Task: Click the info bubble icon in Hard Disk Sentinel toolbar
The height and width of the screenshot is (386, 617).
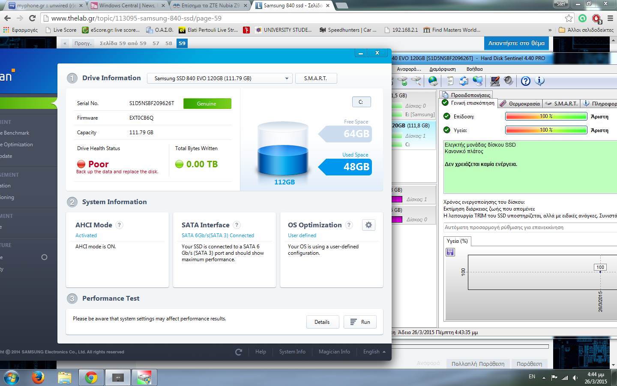Action: pos(539,81)
